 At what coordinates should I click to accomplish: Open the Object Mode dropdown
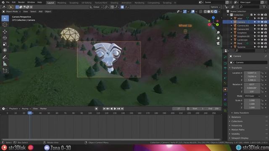click(x=11, y=11)
